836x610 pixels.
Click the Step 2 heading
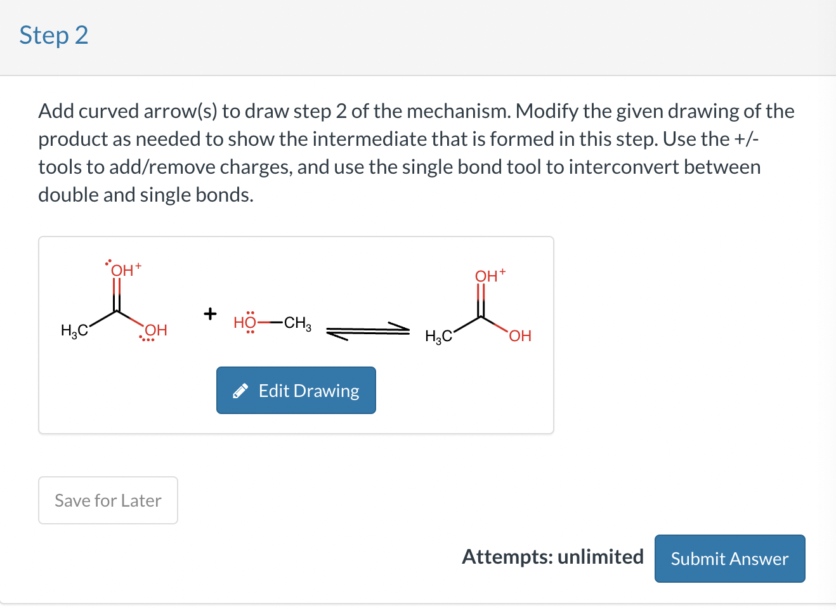(54, 36)
